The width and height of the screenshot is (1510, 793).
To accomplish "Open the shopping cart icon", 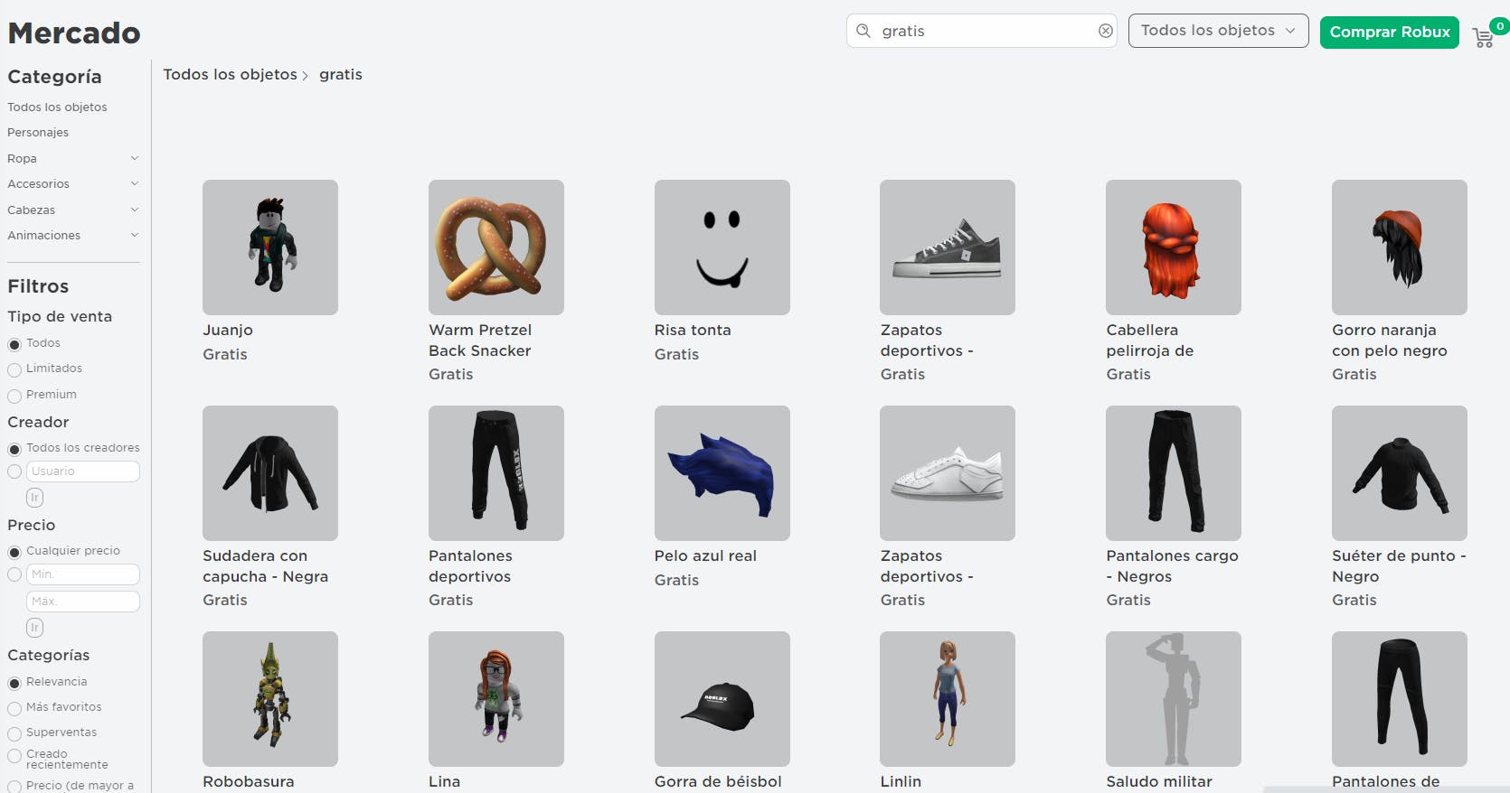I will (1483, 38).
